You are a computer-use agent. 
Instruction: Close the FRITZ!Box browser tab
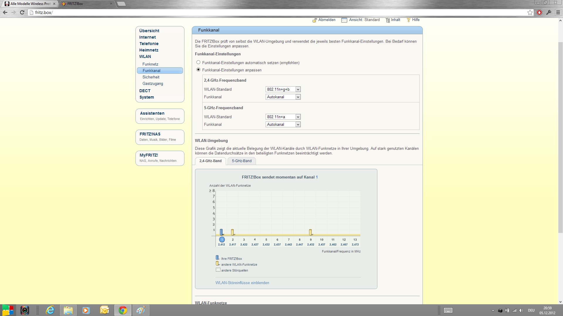coord(111,4)
